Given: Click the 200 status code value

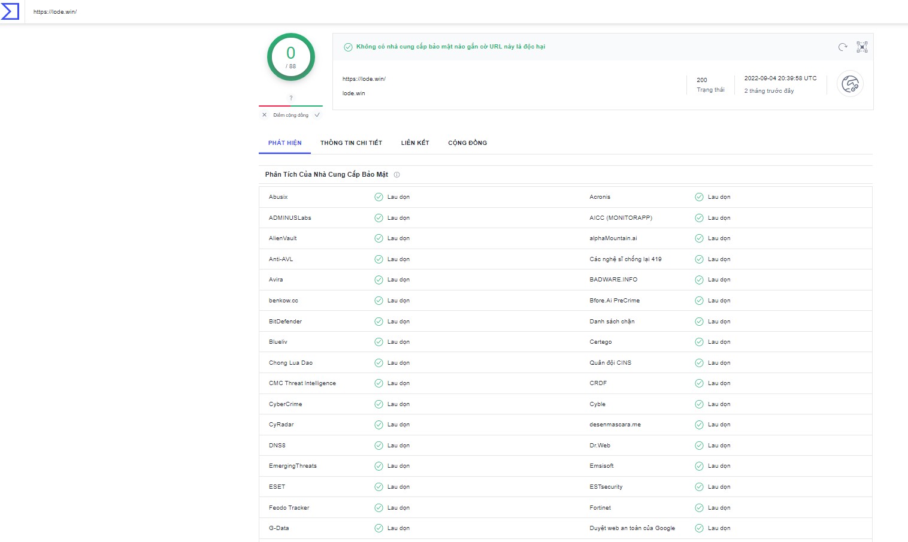Looking at the screenshot, I should (x=702, y=80).
